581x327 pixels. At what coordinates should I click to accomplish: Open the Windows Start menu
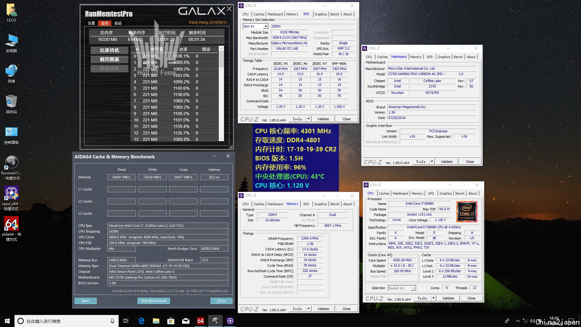pyautogui.click(x=7, y=321)
